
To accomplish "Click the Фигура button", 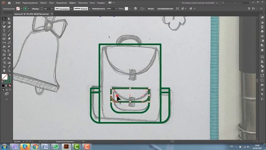I will click(x=150, y=8).
